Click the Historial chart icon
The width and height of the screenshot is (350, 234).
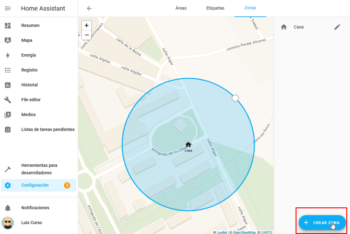tap(8, 85)
